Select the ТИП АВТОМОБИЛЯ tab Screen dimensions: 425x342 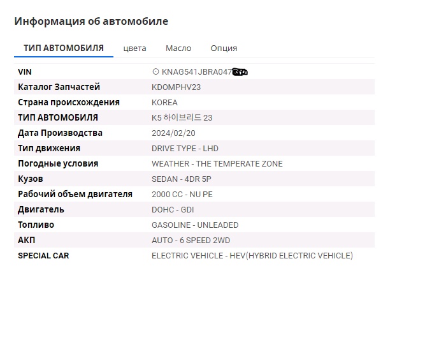(x=64, y=48)
